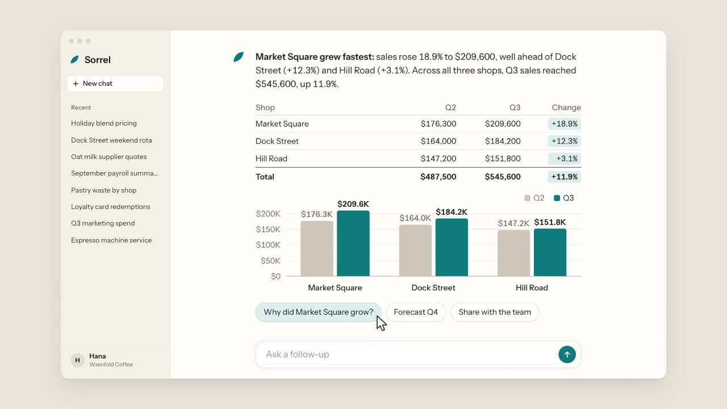Click Share with the team chip

point(495,312)
